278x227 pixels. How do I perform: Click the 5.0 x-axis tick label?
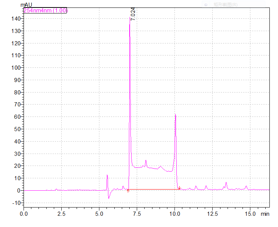99,214
